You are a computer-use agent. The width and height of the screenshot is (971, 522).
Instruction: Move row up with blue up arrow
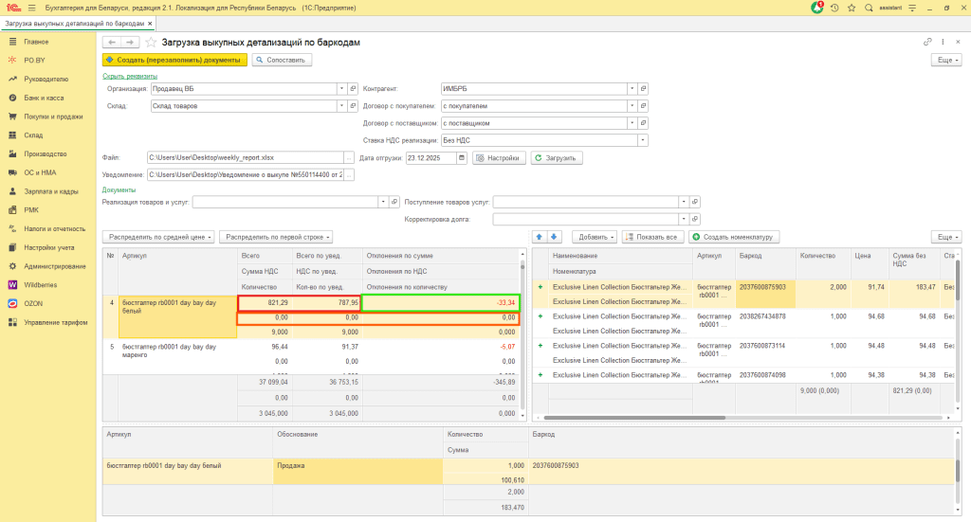(x=540, y=237)
